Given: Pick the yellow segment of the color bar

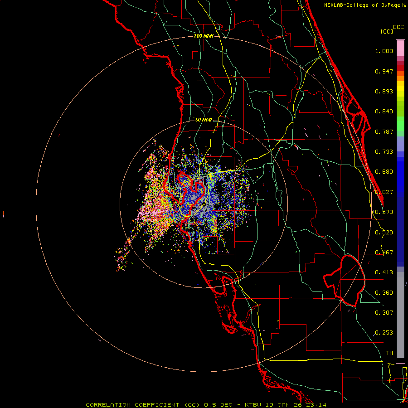Looking at the screenshot, I should tap(400, 89).
